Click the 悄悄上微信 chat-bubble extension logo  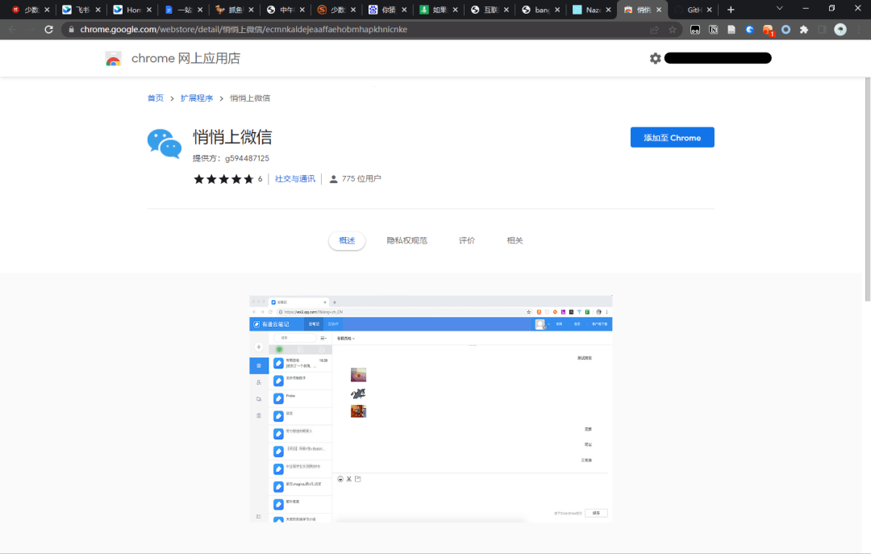(165, 144)
